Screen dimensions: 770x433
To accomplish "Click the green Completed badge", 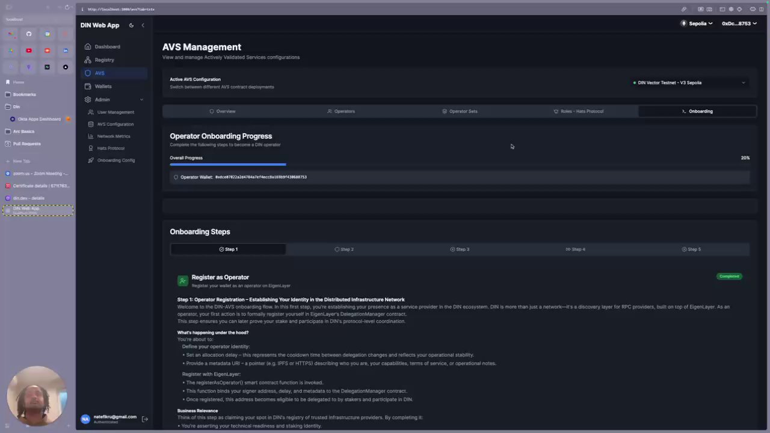I will (x=729, y=276).
